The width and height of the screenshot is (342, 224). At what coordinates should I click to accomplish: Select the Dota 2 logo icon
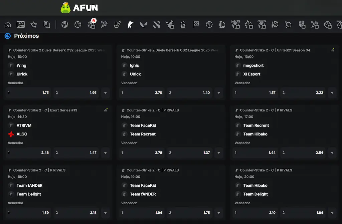pos(157,25)
